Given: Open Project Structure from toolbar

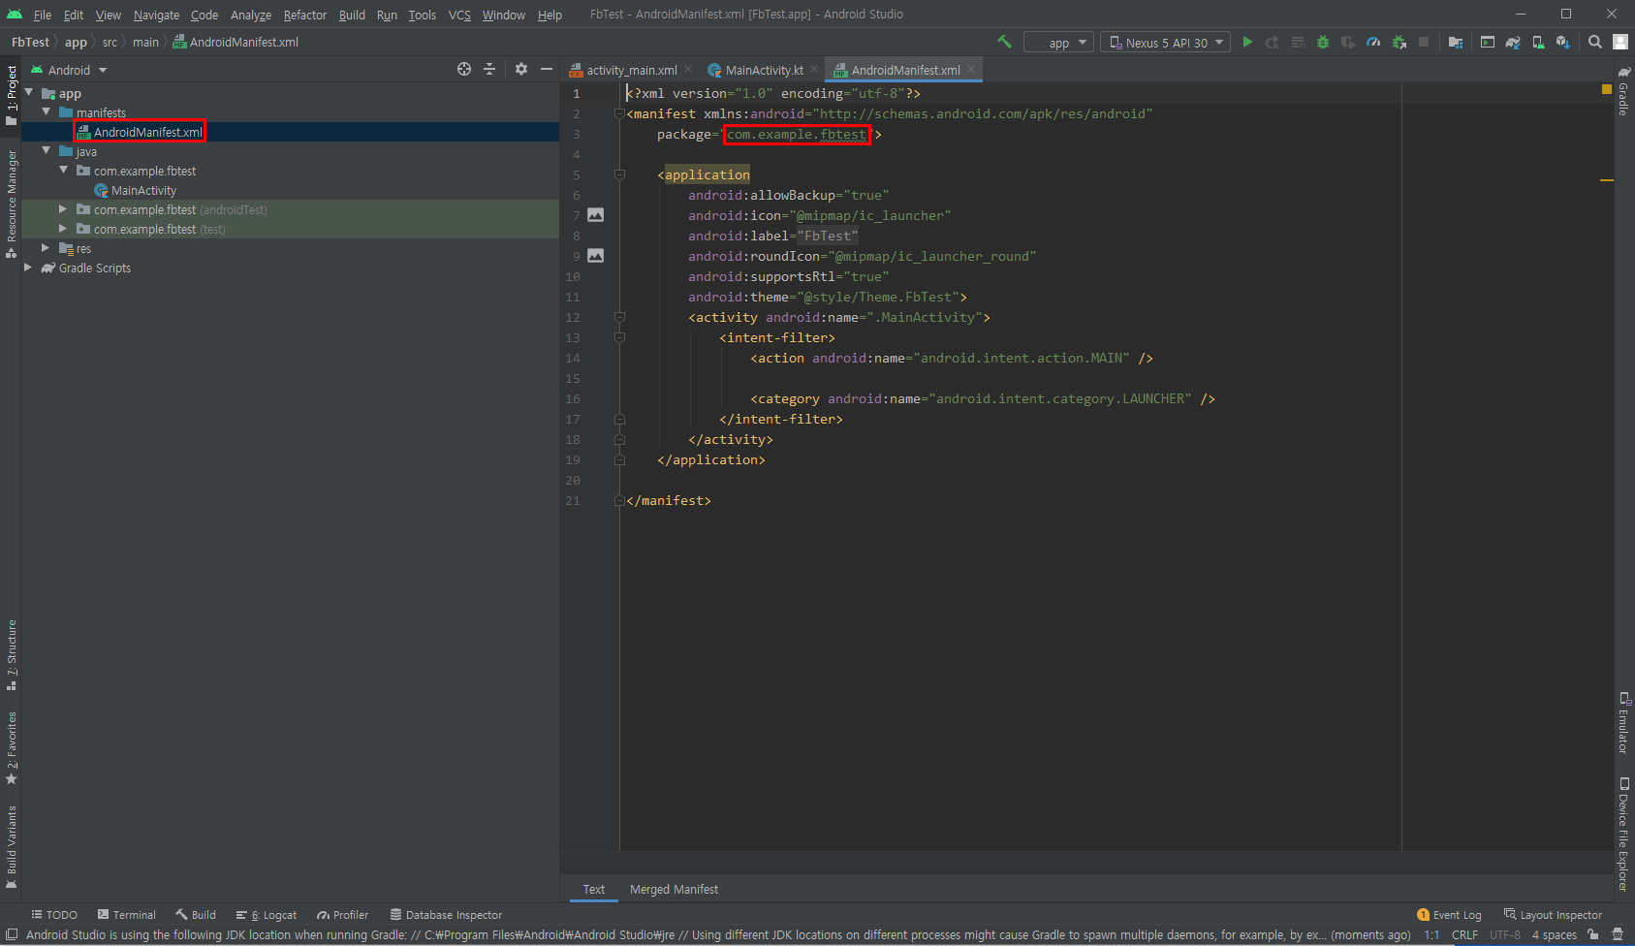Looking at the screenshot, I should click(1456, 42).
